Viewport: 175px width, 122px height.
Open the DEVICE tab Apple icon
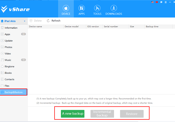pos(66,8)
